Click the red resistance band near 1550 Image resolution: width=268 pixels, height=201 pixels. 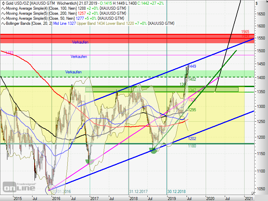134,38
